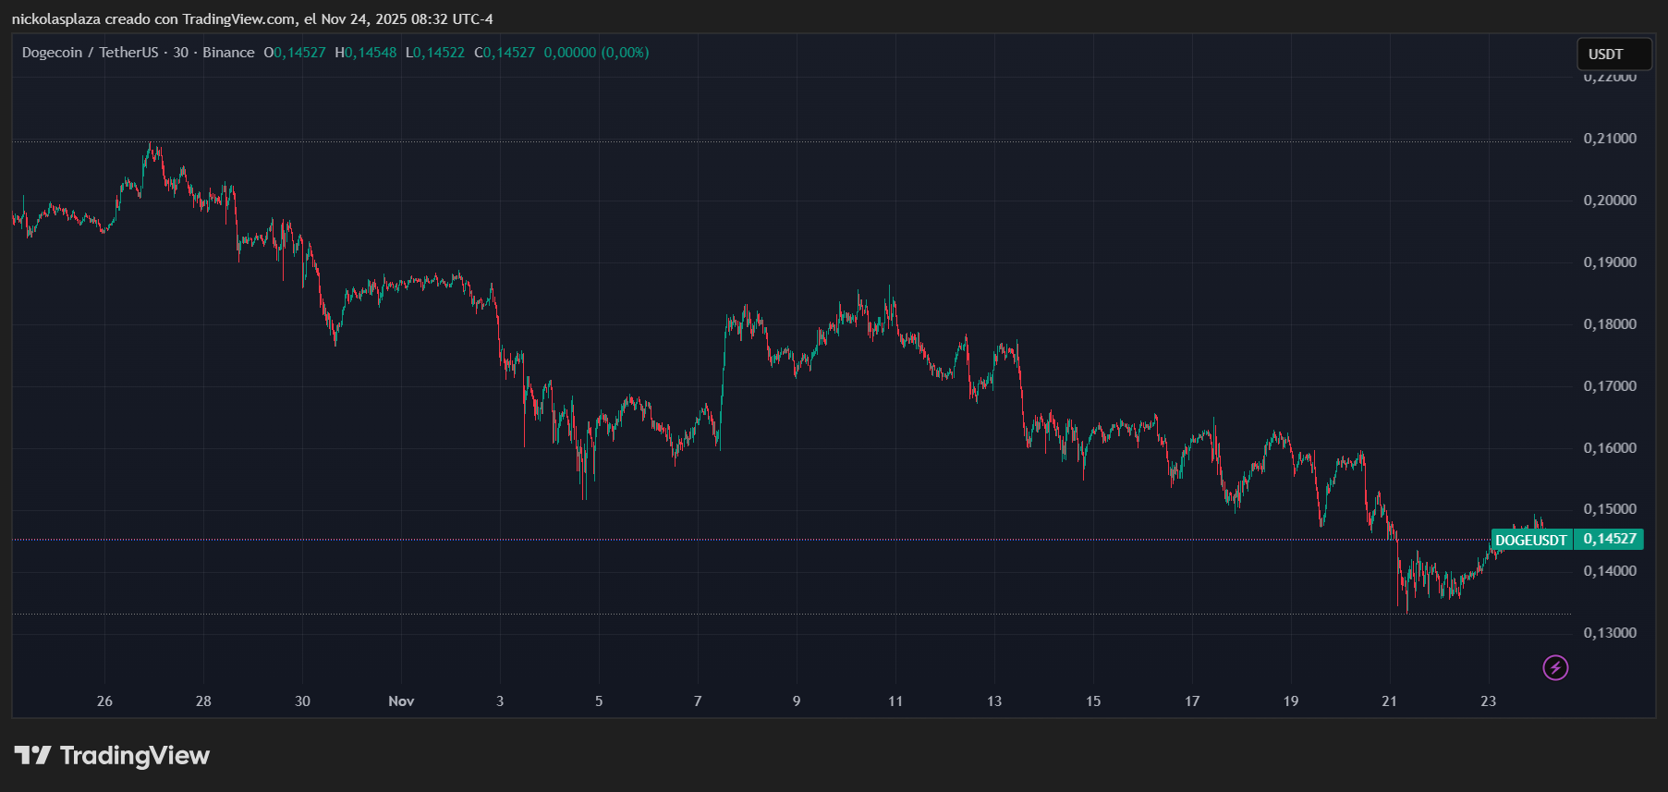Click the upper dotted high-price line
The height and width of the screenshot is (792, 1668).
[739, 141]
